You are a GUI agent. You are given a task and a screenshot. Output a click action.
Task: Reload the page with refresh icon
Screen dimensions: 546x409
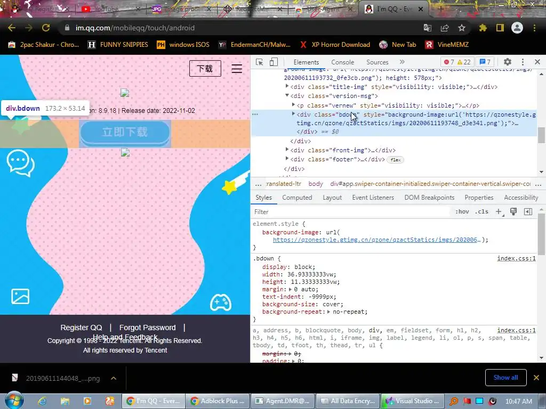pyautogui.click(x=46, y=28)
